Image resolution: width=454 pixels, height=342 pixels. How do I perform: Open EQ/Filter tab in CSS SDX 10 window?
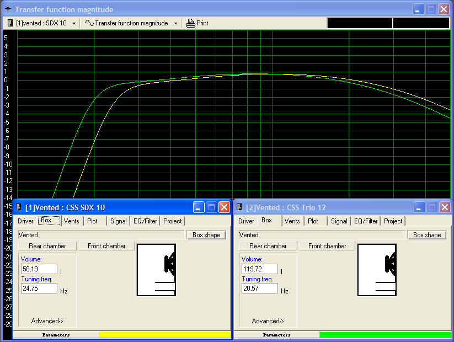click(x=145, y=221)
